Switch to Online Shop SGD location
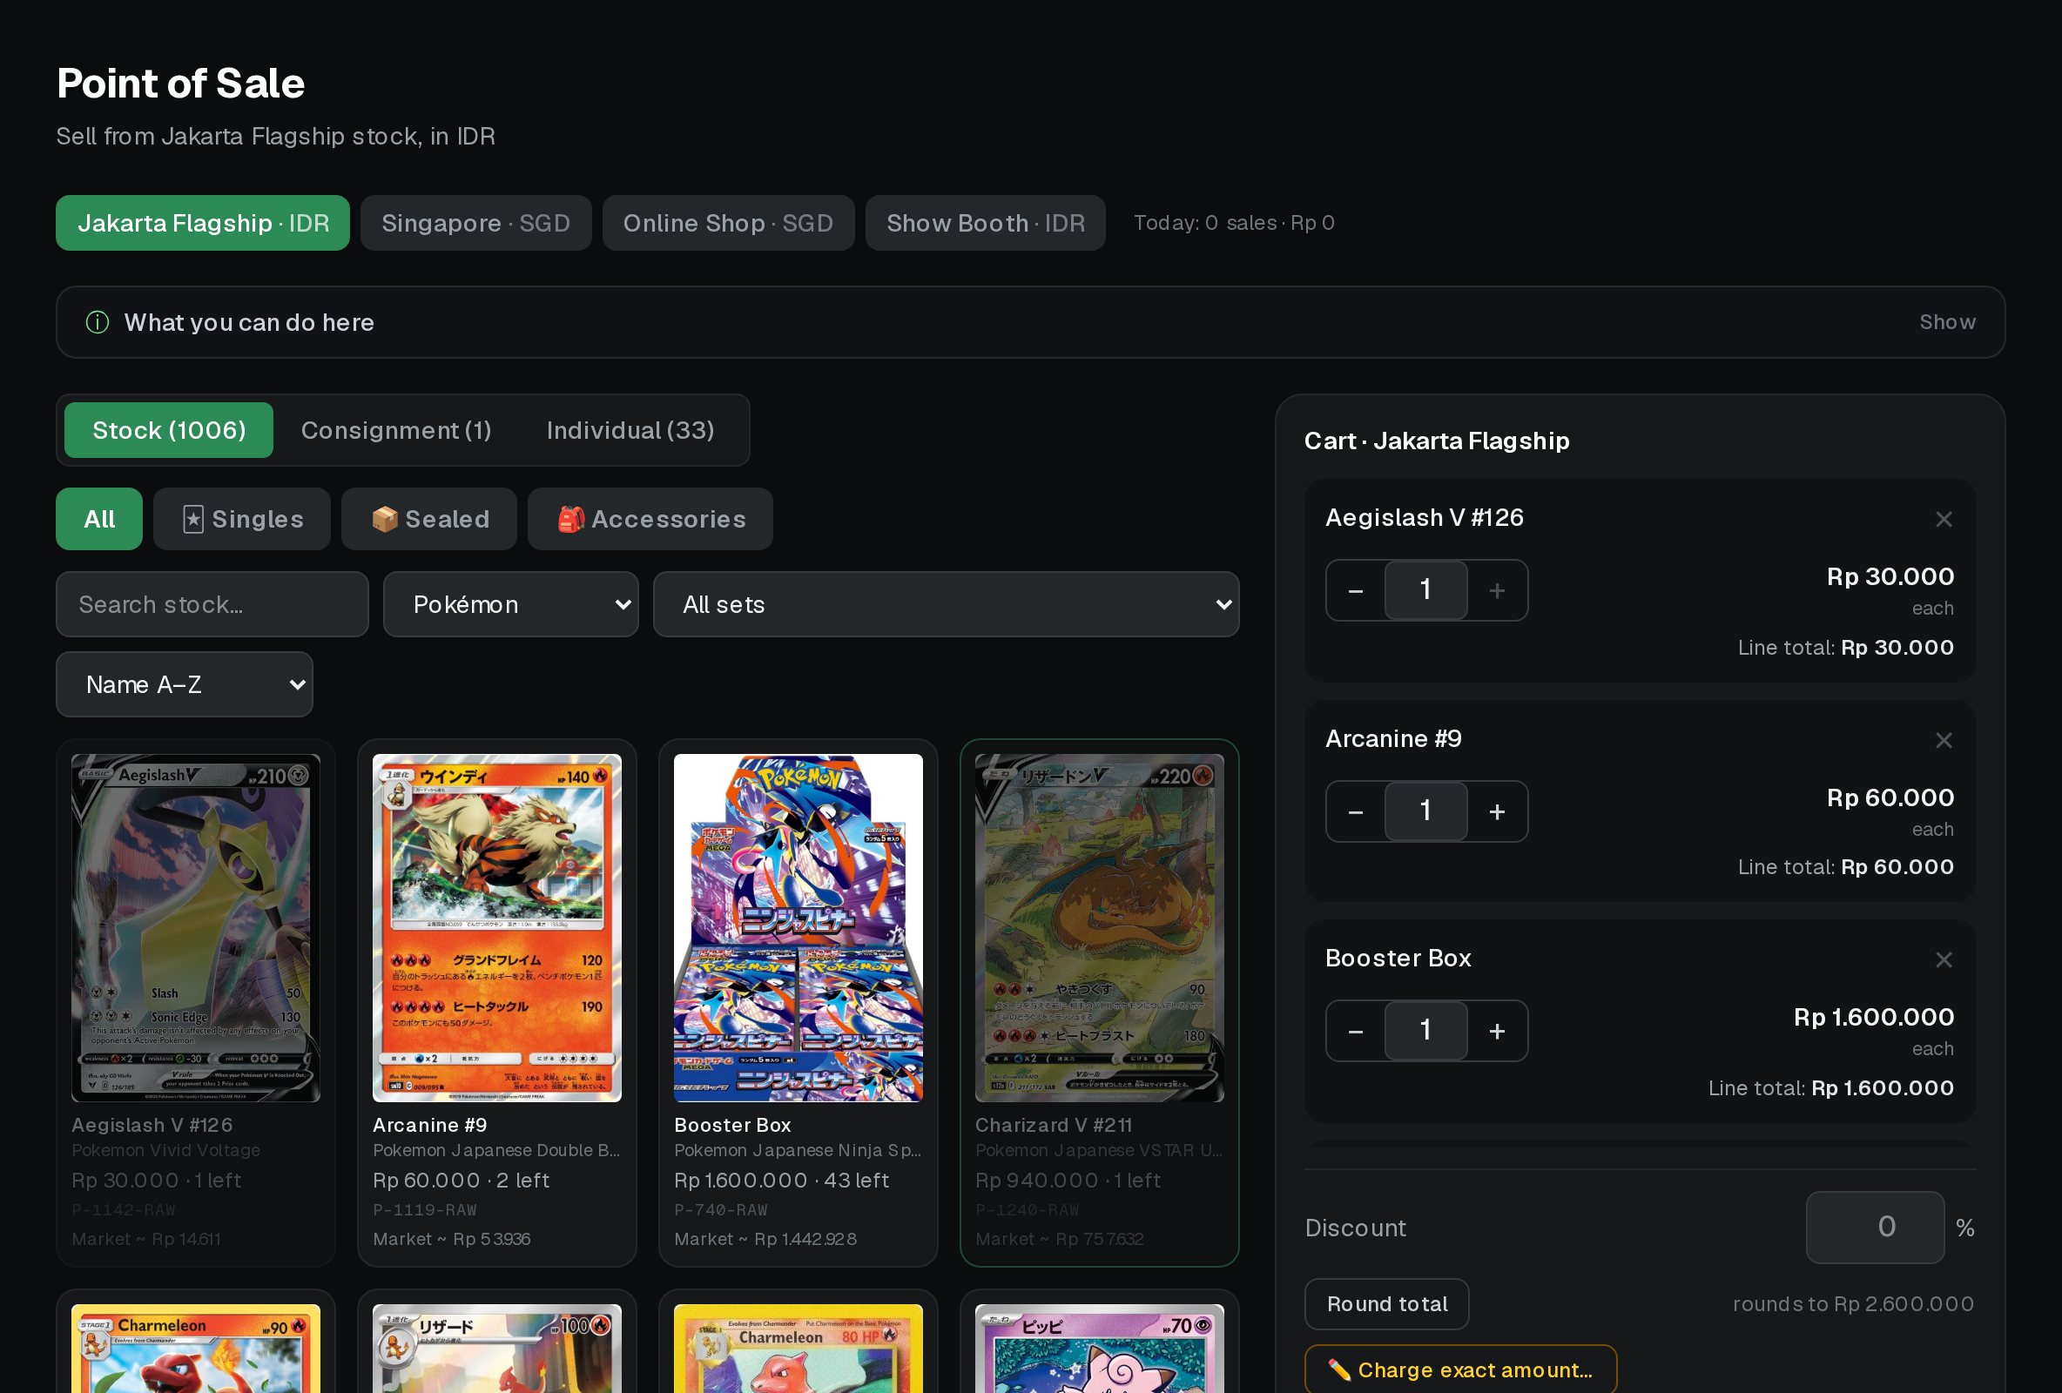The width and height of the screenshot is (2062, 1393). (x=729, y=223)
